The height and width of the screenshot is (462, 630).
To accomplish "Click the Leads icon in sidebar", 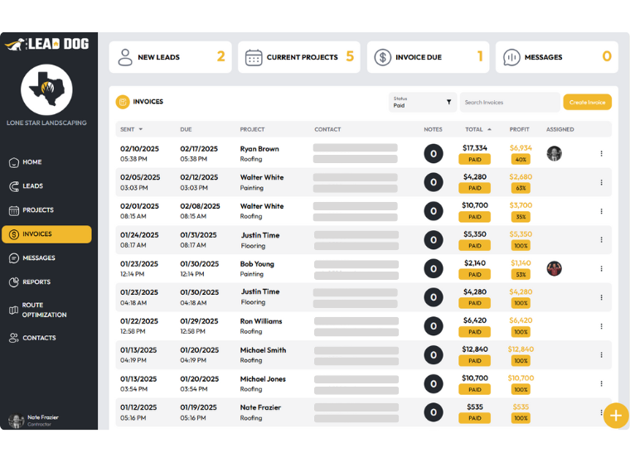I will click(x=13, y=186).
